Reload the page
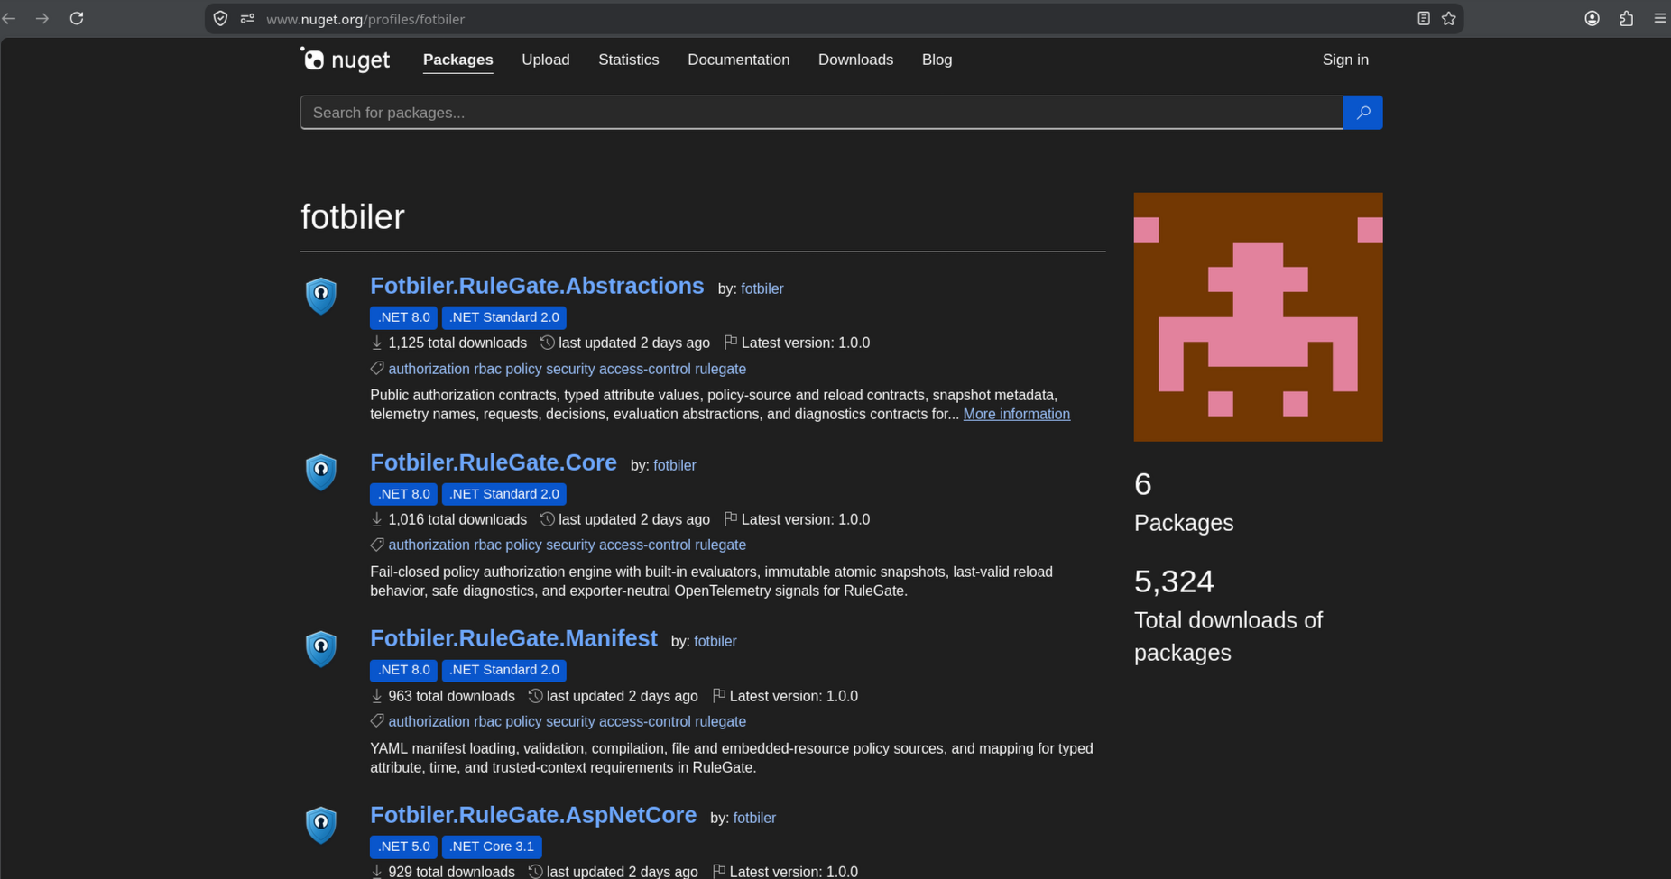Image resolution: width=1671 pixels, height=879 pixels. 77,18
